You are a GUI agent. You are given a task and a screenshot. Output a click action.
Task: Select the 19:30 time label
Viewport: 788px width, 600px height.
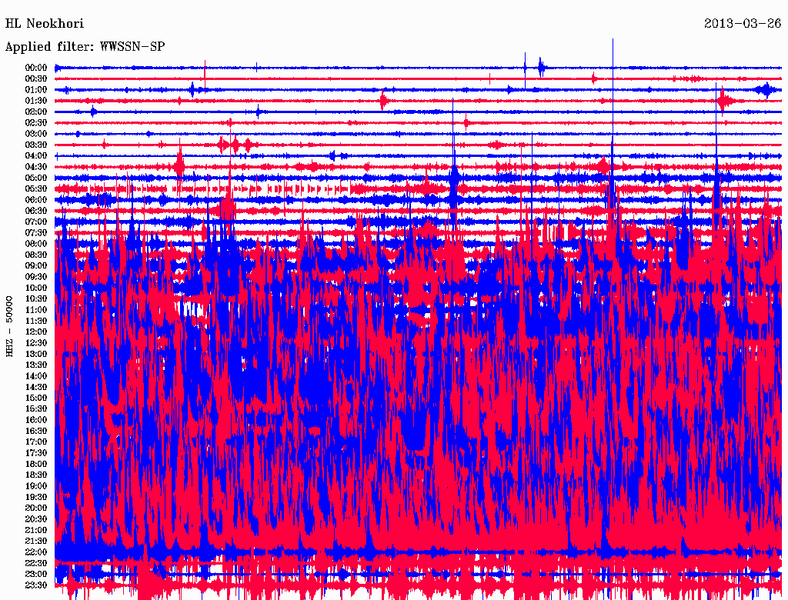point(36,497)
